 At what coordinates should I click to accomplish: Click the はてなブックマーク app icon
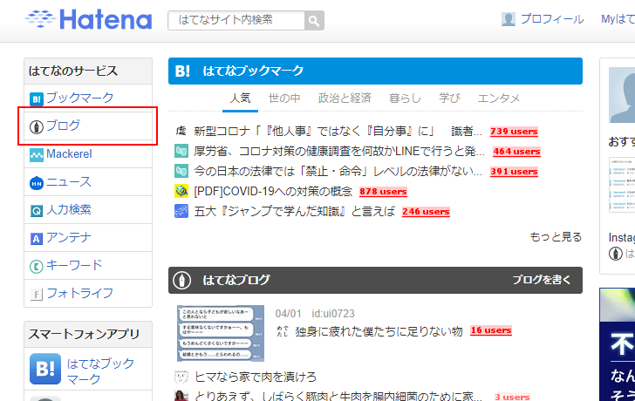click(45, 369)
